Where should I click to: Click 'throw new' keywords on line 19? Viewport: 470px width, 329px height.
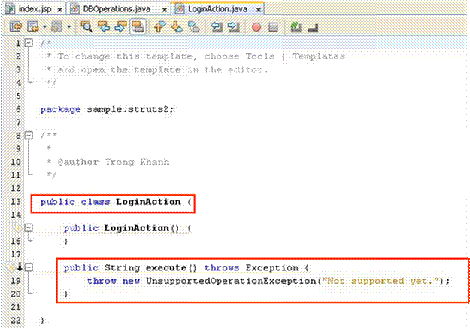(114, 281)
